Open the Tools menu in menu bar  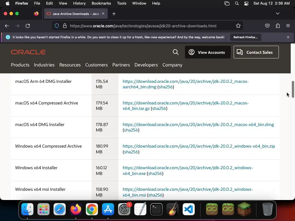tap(122, 3)
